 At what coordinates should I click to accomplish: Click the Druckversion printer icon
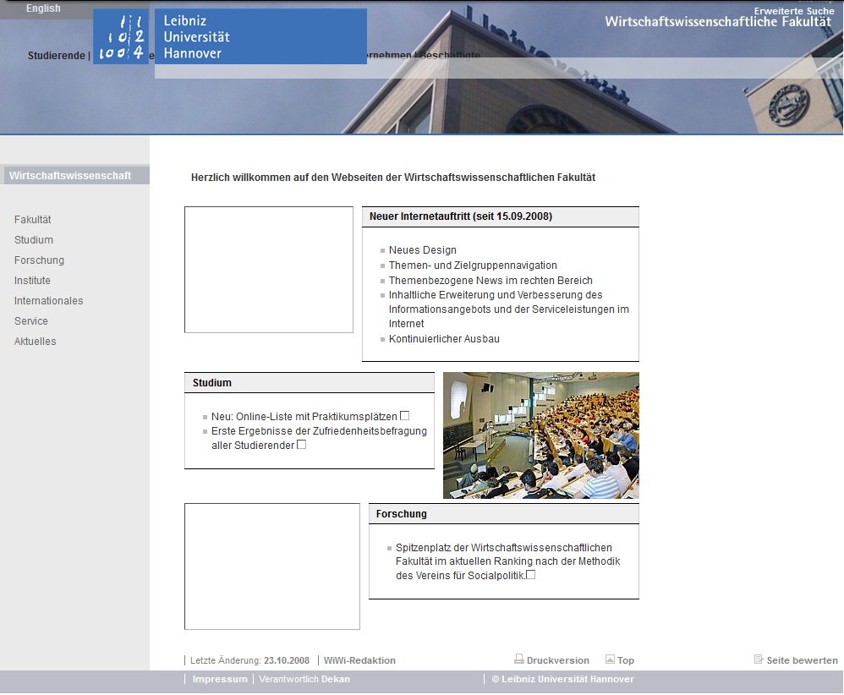tap(519, 659)
